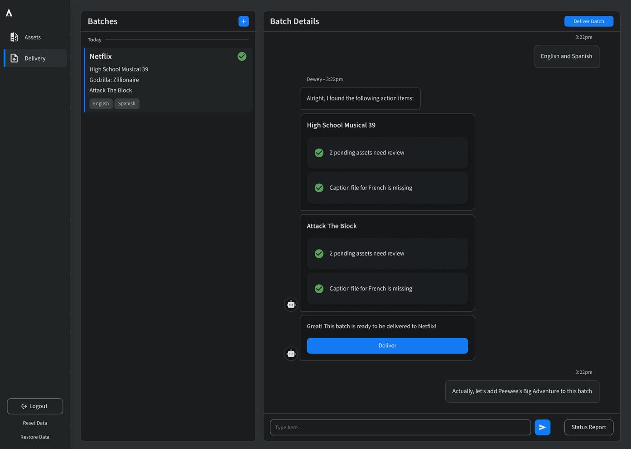The image size is (631, 449).
Task: Click the Logout button
Action: pyautogui.click(x=35, y=406)
